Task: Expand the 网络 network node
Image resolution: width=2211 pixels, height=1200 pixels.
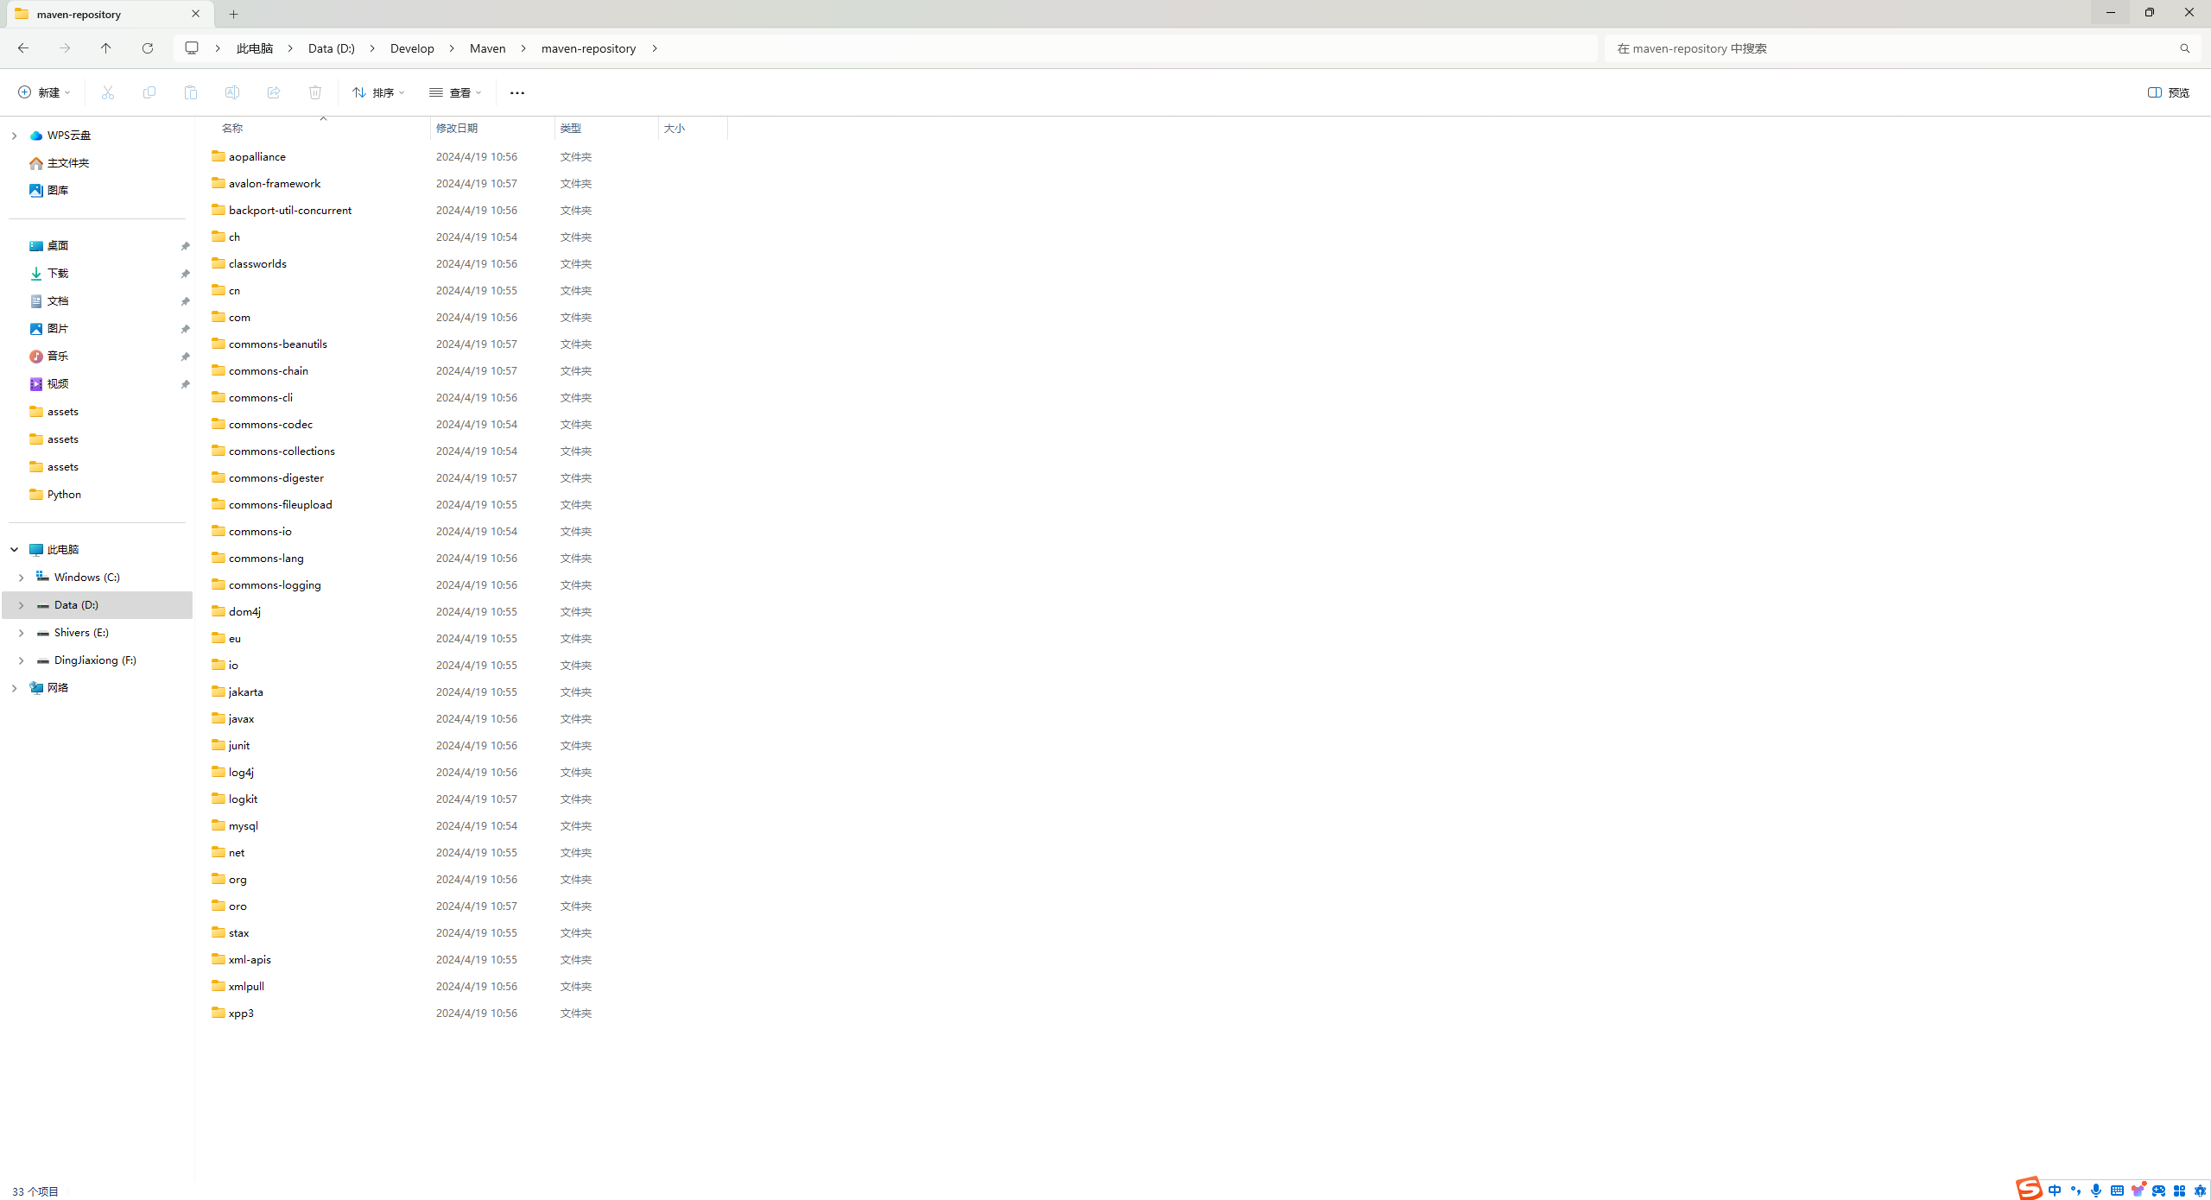Action: coord(14,688)
